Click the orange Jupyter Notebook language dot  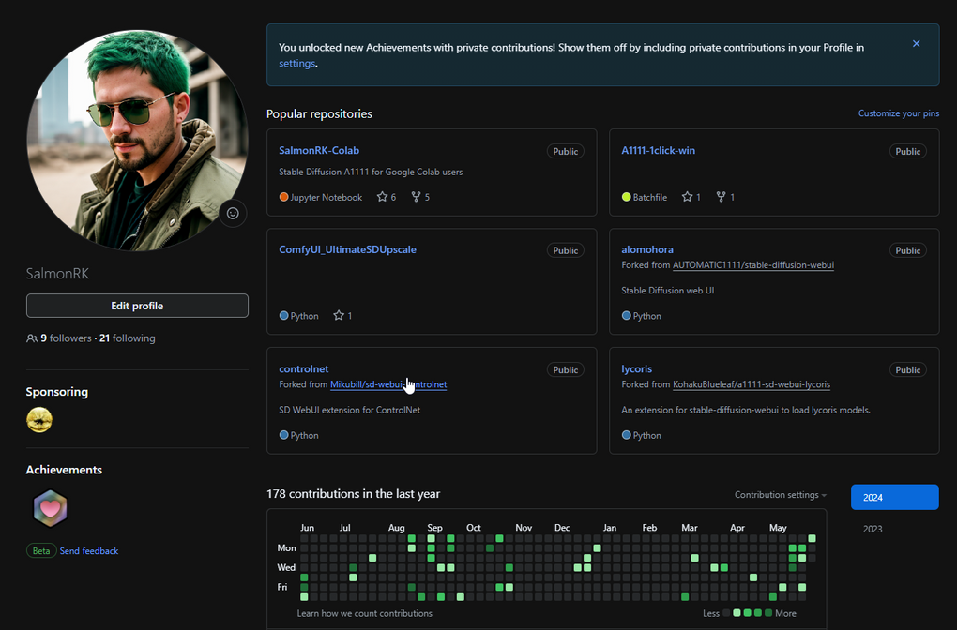(x=283, y=196)
